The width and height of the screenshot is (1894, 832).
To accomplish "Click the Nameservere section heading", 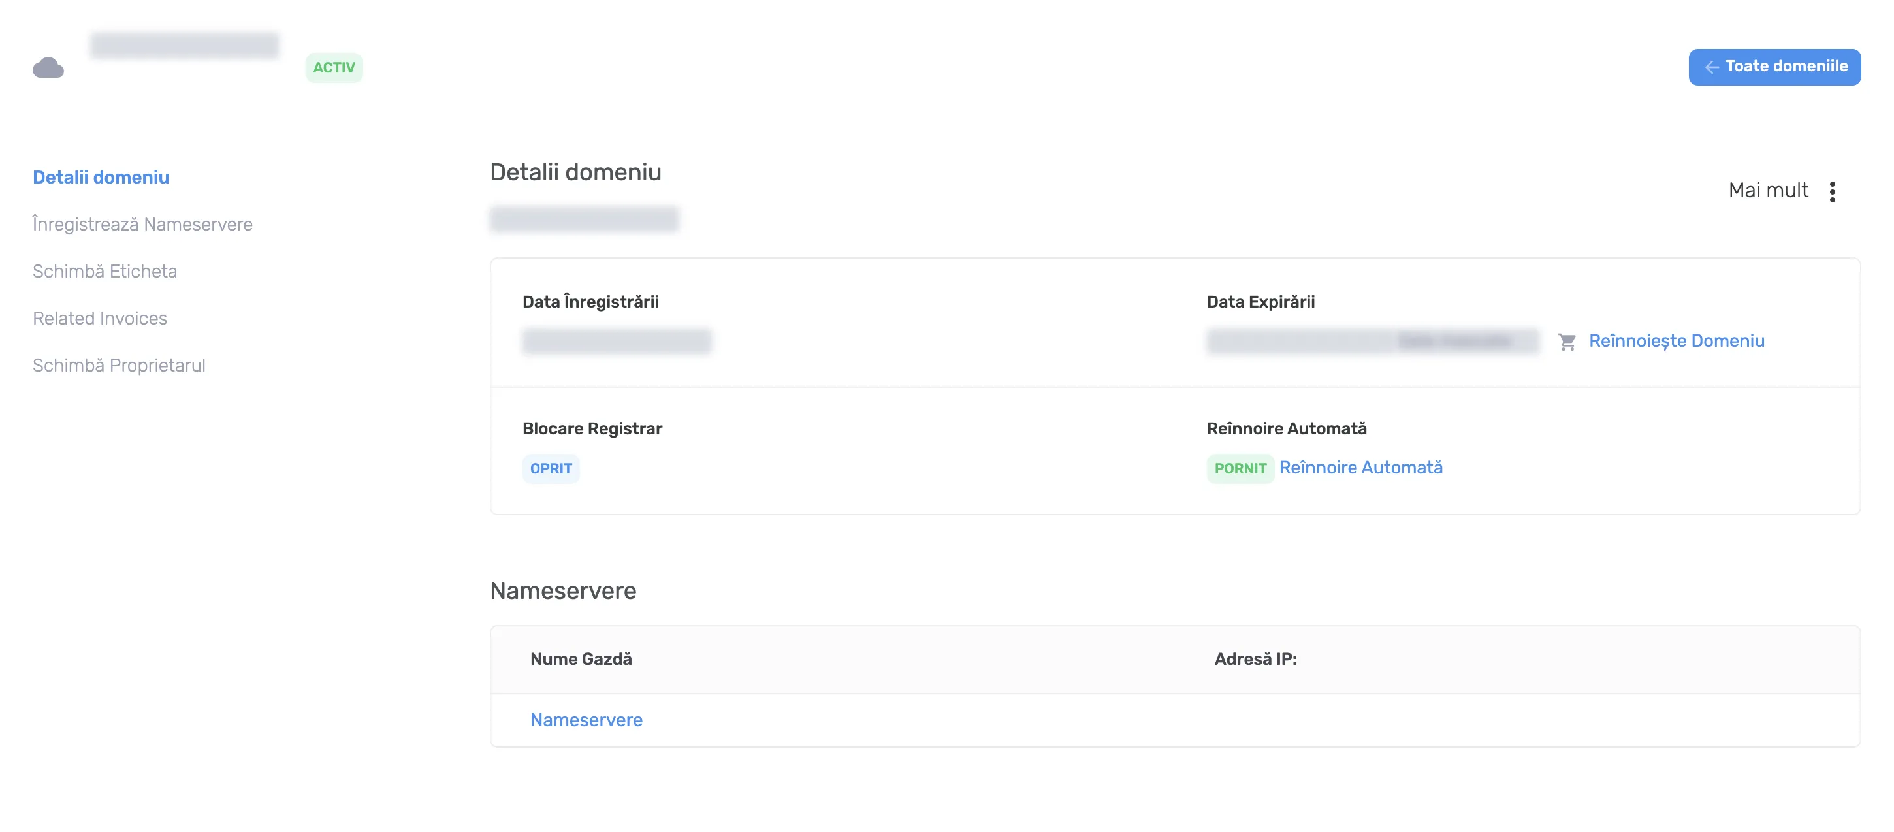I will [x=563, y=591].
